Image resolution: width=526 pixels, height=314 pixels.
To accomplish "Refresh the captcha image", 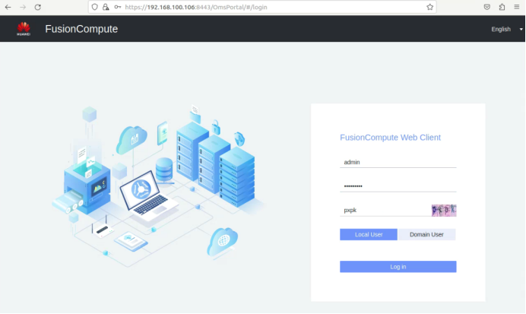I will click(444, 211).
